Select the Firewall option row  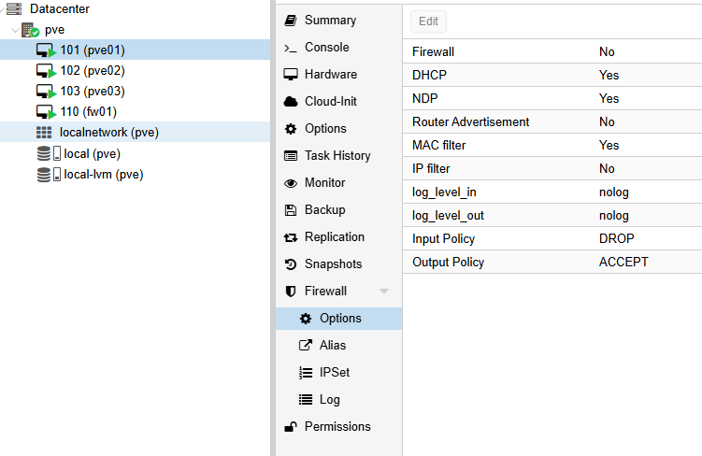[552, 52]
